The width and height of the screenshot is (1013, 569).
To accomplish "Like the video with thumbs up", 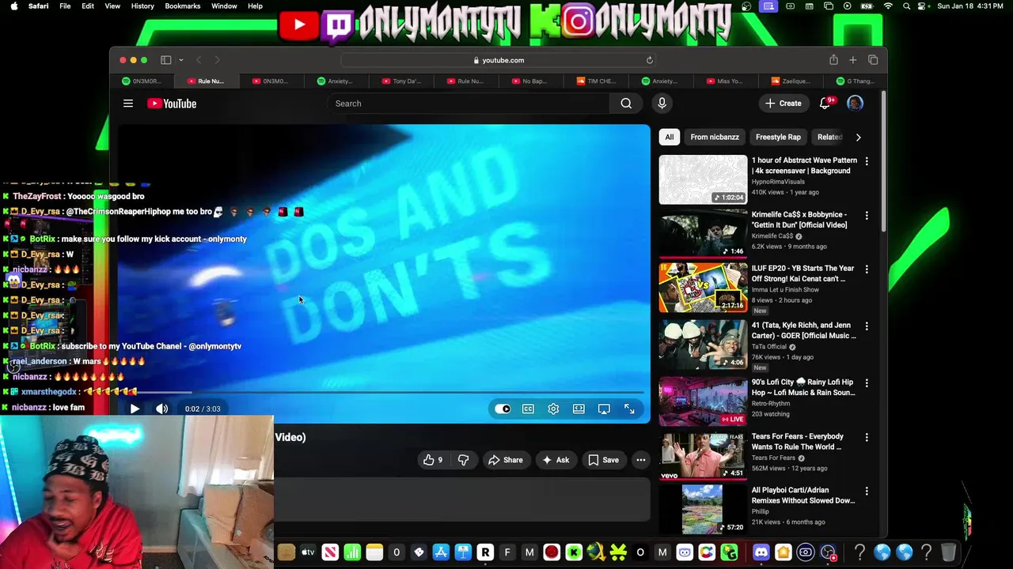I will point(433,460).
